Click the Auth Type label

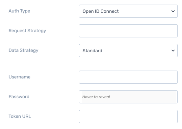[x=19, y=11]
